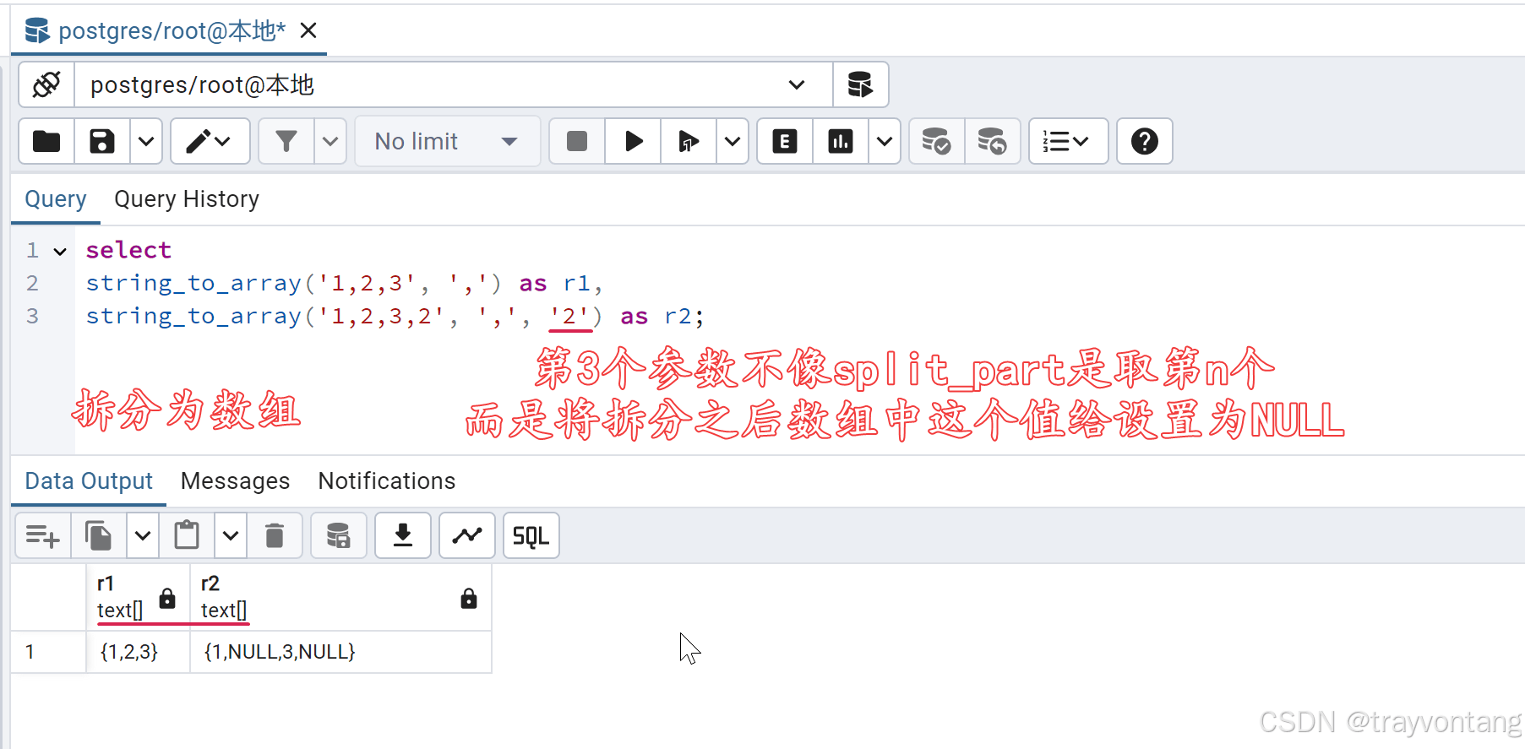
Task: Open the edit pencil dropdown
Action: [x=210, y=141]
